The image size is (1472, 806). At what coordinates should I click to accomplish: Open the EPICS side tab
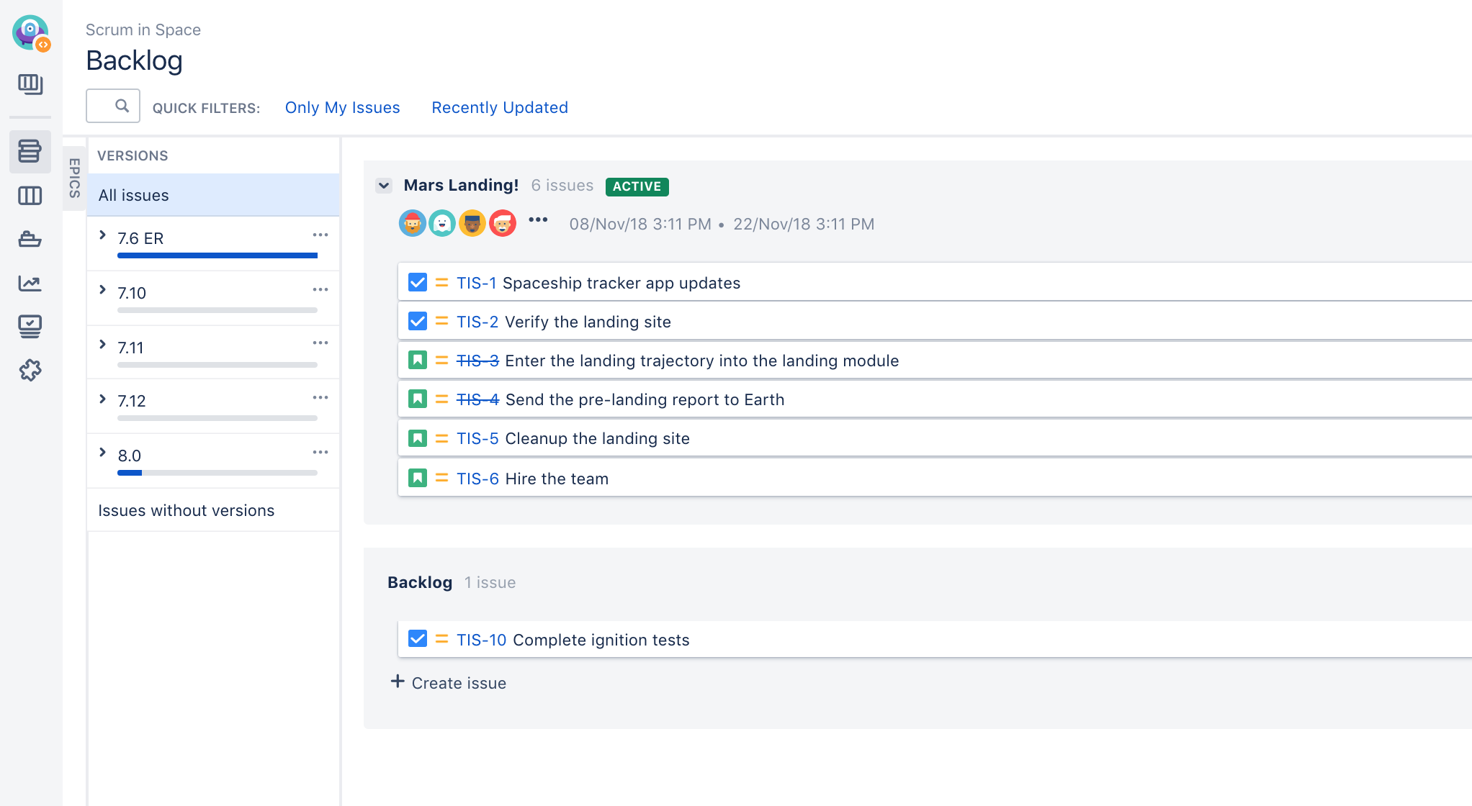click(x=74, y=178)
